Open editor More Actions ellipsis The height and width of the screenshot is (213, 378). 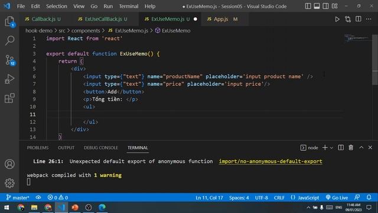pyautogui.click(x=369, y=19)
